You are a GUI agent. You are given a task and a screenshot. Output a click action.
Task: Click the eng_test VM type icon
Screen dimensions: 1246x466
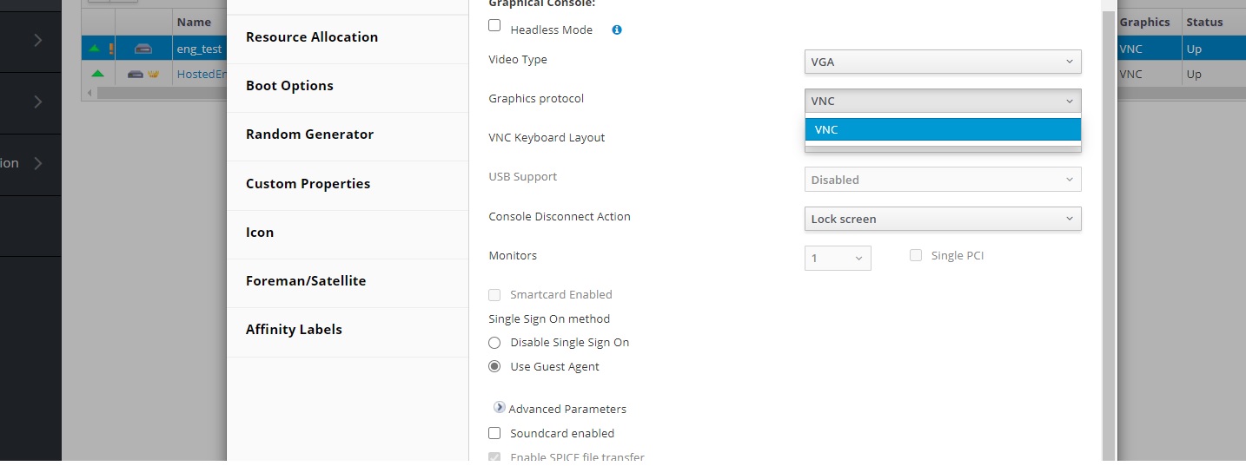tap(143, 49)
